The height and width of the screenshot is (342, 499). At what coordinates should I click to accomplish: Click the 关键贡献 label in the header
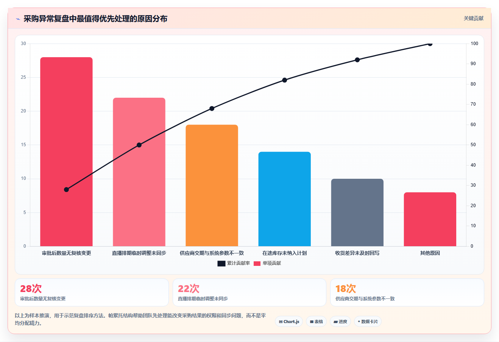[x=474, y=18]
